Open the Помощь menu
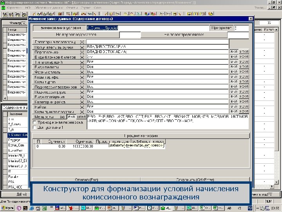Screen dimensions: 282x212 tap(260, 8)
